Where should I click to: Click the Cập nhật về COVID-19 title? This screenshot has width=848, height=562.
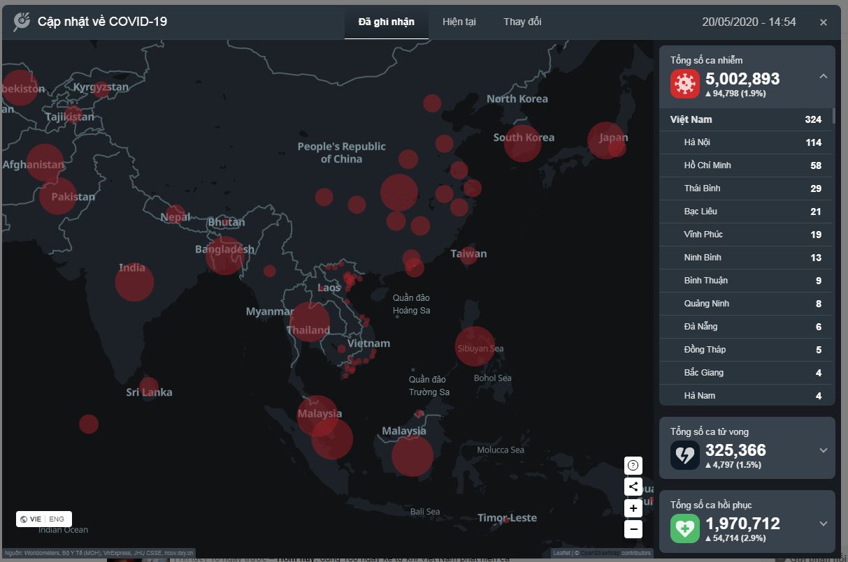tap(102, 22)
